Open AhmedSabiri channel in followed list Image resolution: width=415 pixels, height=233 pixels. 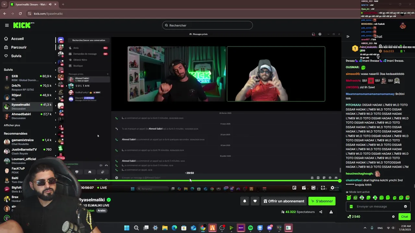(x=28, y=116)
